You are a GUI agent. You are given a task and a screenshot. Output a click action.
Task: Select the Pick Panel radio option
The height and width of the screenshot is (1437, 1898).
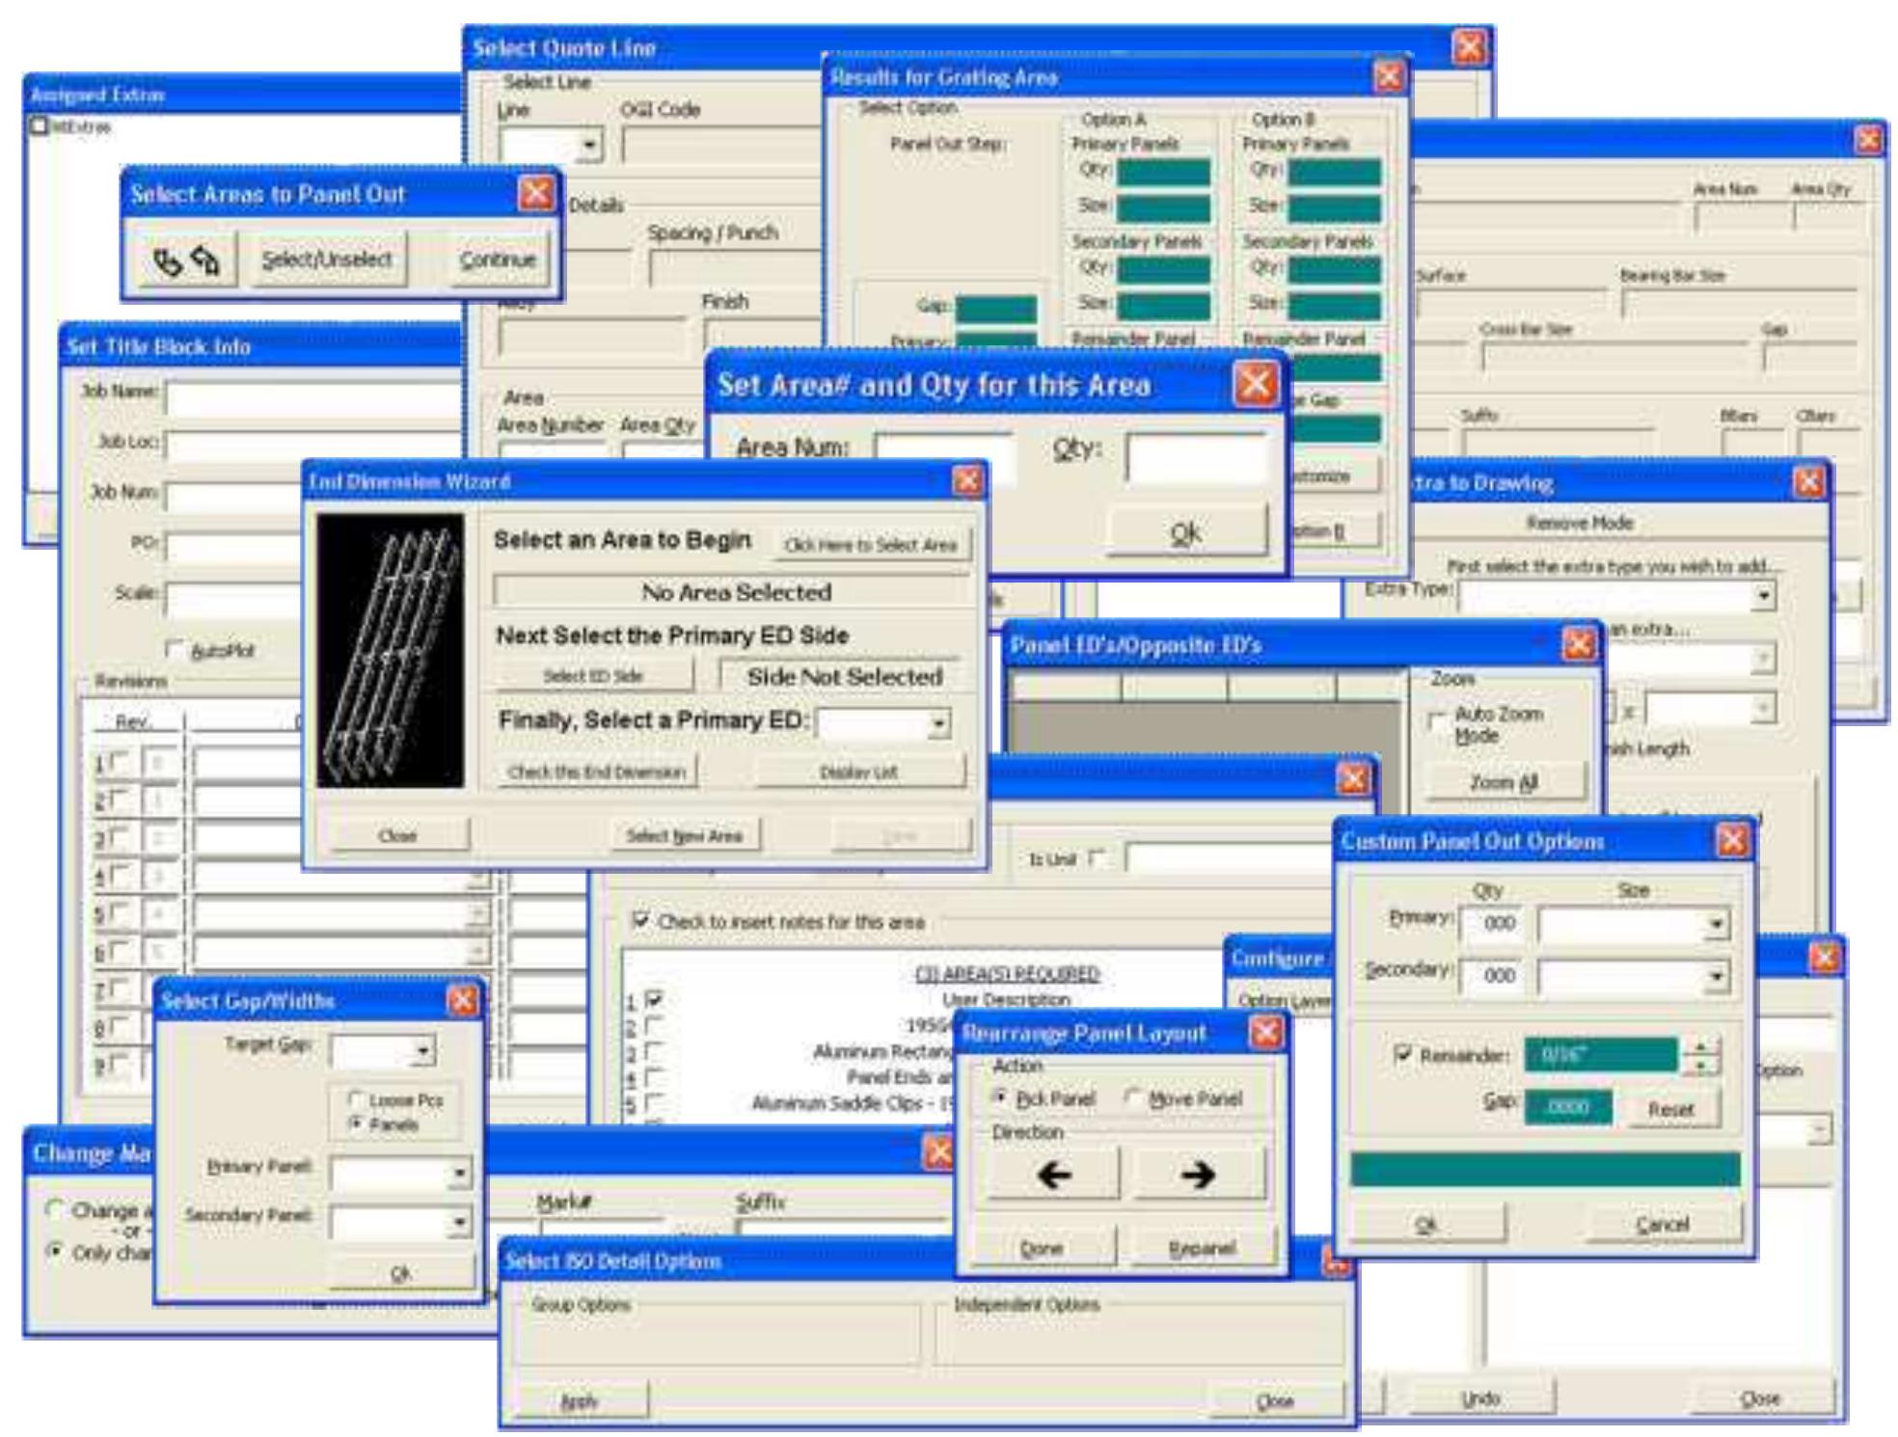(x=1002, y=1098)
